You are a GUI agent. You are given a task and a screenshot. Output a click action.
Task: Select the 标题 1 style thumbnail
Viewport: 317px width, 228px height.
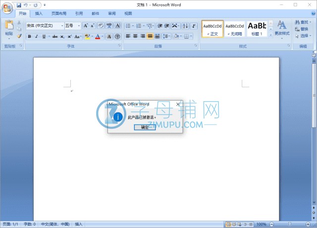[x=257, y=29]
